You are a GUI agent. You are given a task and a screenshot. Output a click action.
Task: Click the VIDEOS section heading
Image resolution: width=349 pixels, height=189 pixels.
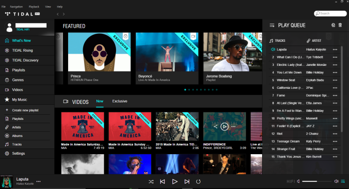[x=80, y=102]
